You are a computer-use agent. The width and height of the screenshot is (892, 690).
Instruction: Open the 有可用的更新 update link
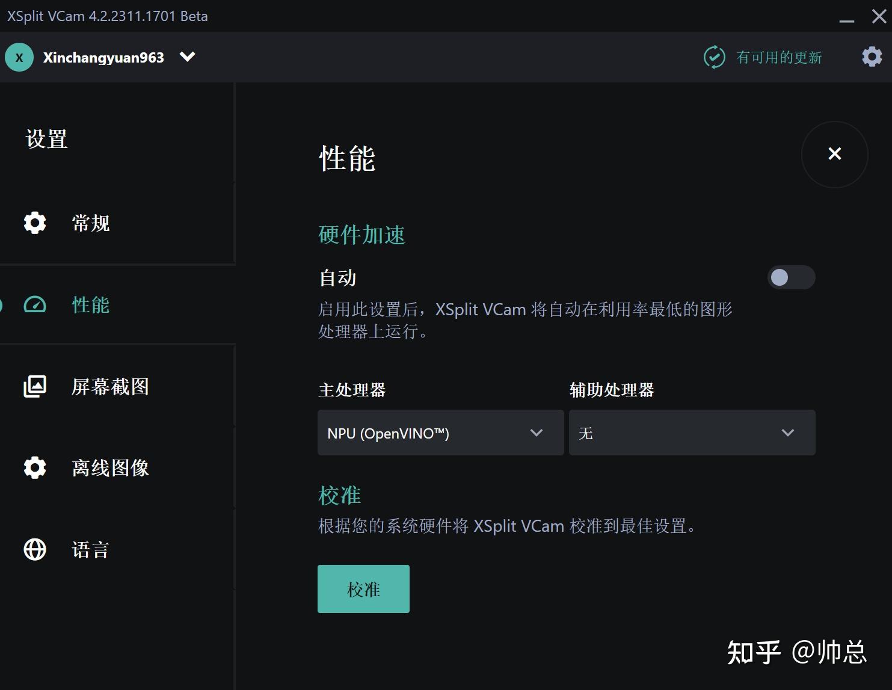[x=779, y=57]
